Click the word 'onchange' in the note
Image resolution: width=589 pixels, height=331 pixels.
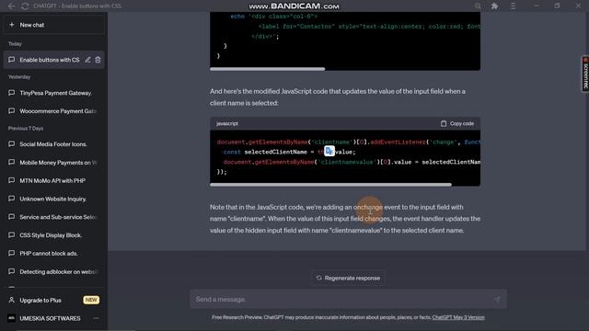pos(368,207)
